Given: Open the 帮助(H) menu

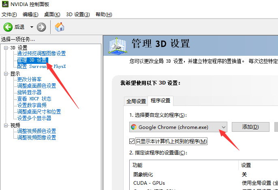Looking at the screenshot, I should 104,15.
